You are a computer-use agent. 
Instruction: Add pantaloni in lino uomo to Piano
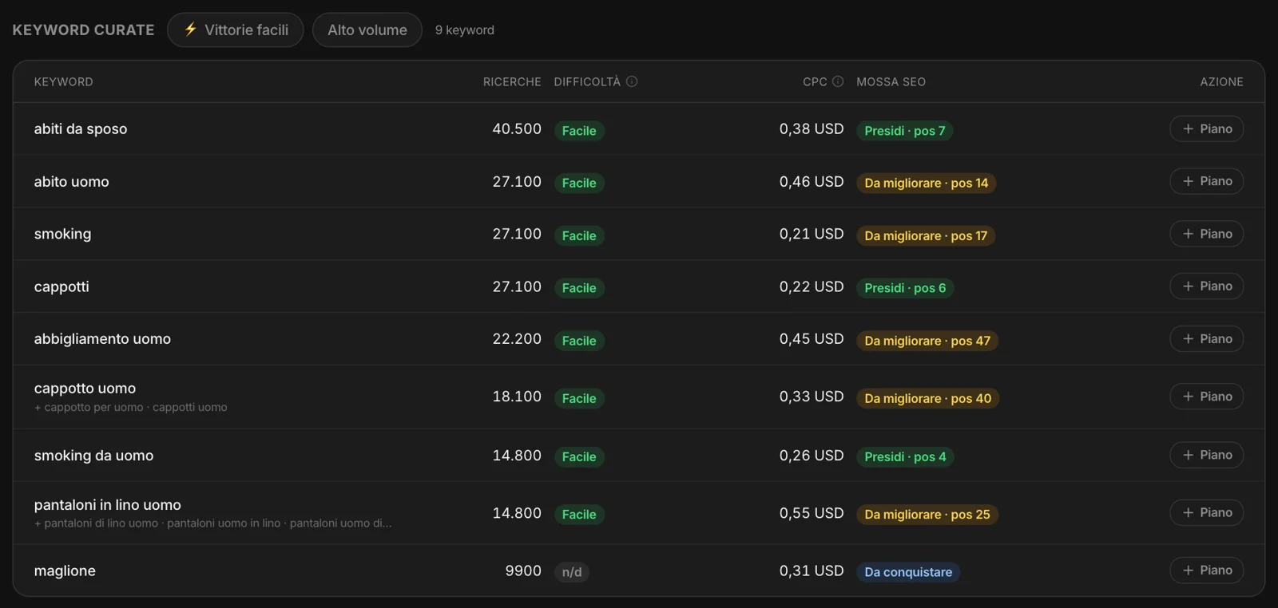point(1207,512)
